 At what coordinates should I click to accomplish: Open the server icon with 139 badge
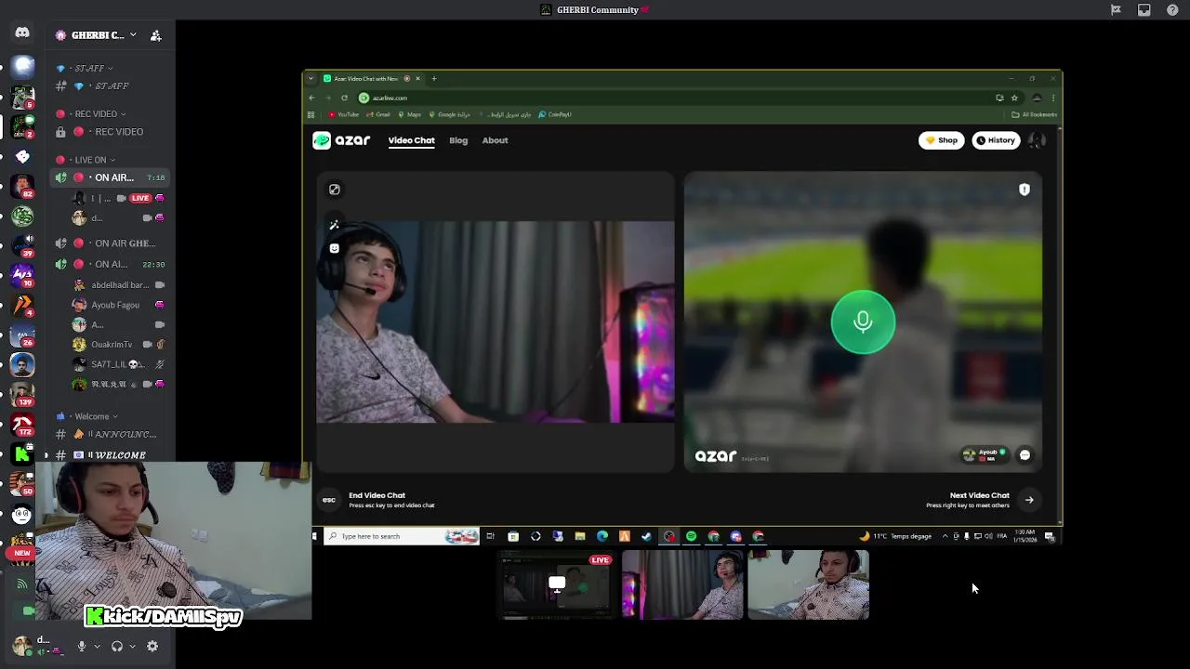click(22, 393)
